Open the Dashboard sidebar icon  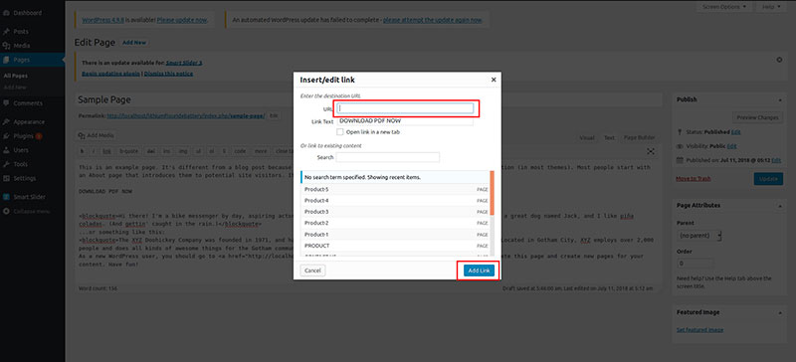coord(6,13)
